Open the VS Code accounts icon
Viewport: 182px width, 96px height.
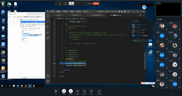(x=48, y=76)
